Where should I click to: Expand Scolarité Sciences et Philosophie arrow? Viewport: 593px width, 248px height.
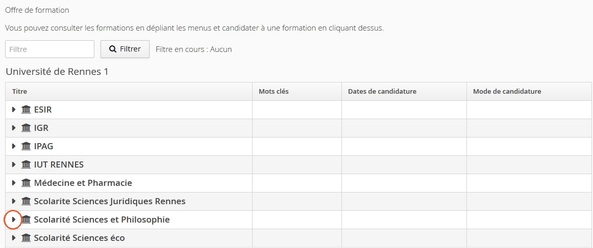coord(14,219)
